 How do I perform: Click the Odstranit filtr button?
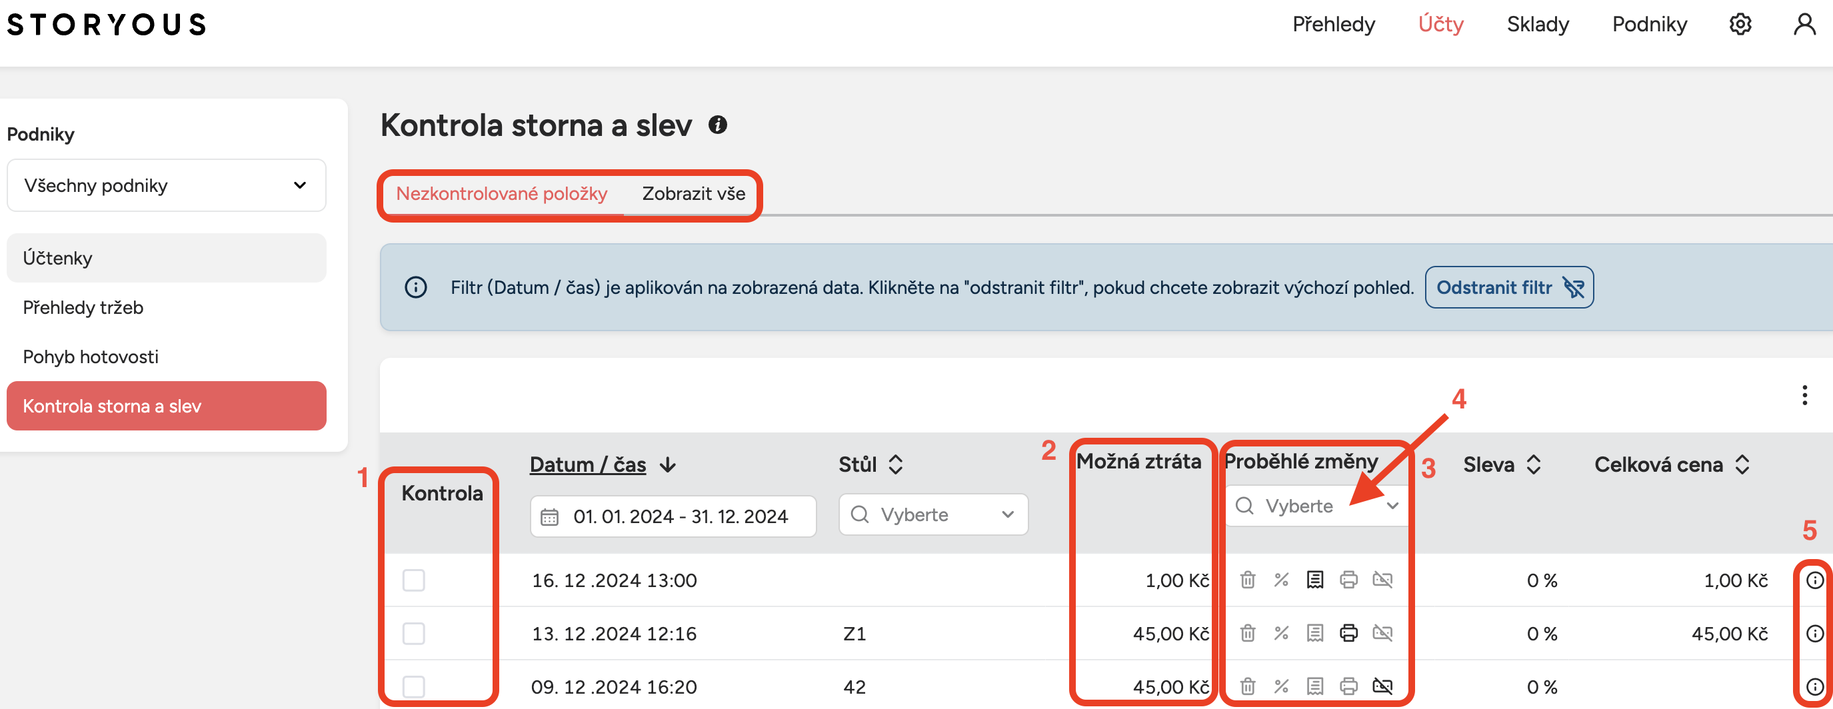point(1508,287)
